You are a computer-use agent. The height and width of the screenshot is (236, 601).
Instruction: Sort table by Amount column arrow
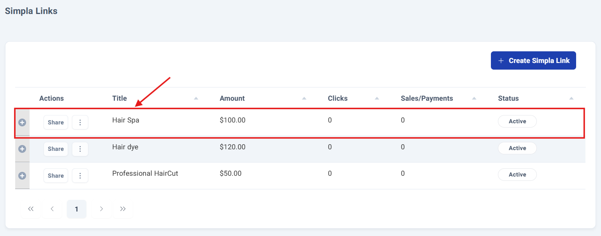point(304,98)
